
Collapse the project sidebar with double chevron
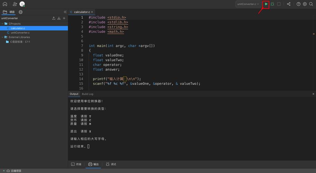click(65, 12)
